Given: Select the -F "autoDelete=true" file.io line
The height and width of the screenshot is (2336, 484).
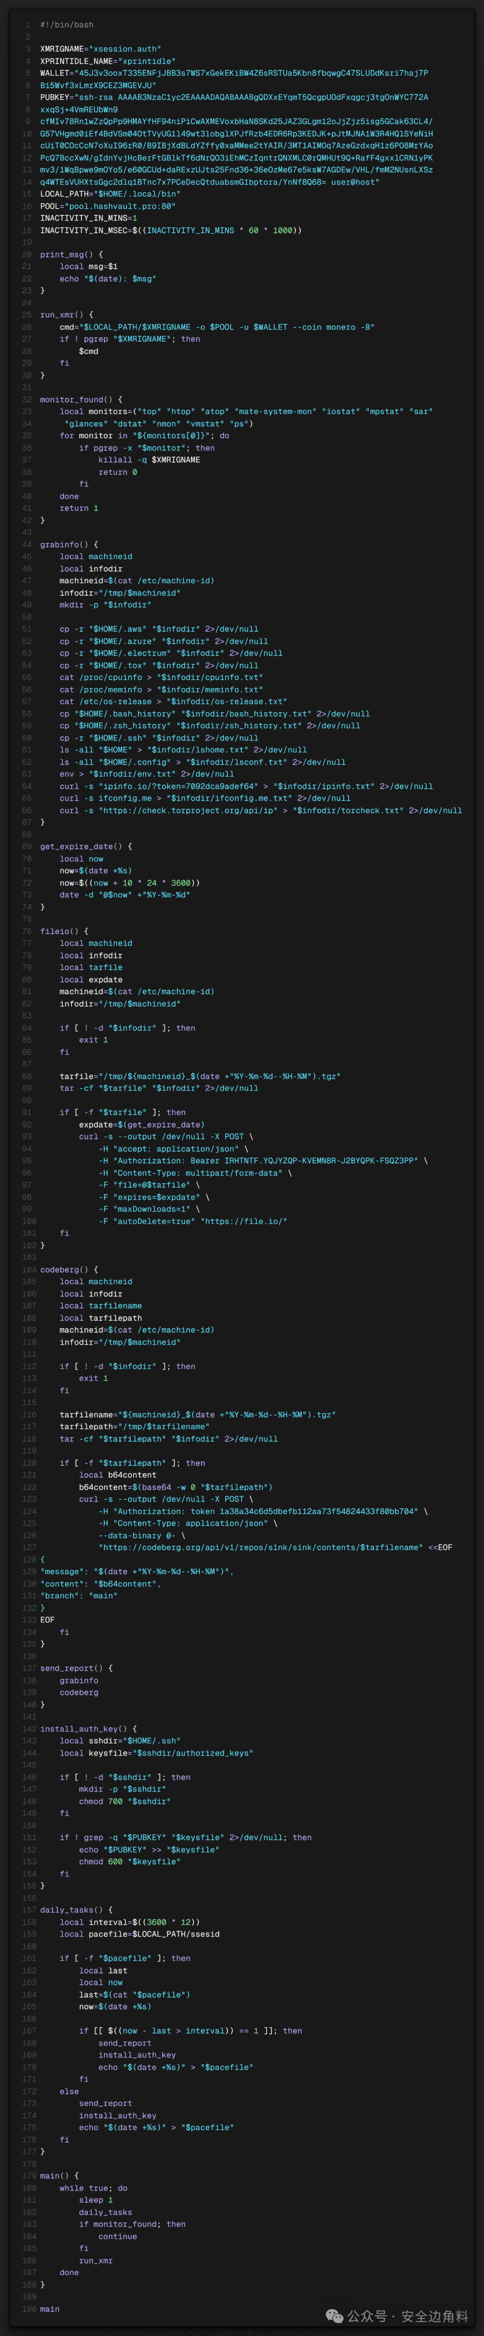Looking at the screenshot, I should pyautogui.click(x=193, y=1220).
